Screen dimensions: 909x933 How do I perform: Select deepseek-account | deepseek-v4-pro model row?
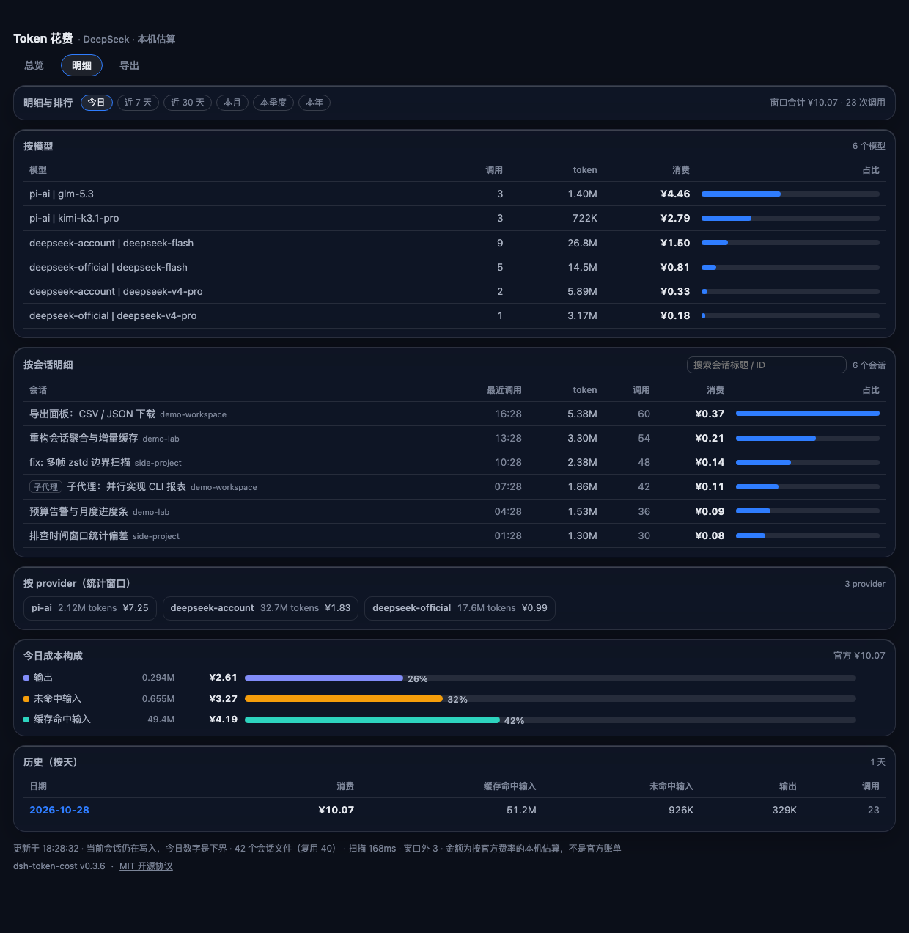click(x=454, y=291)
